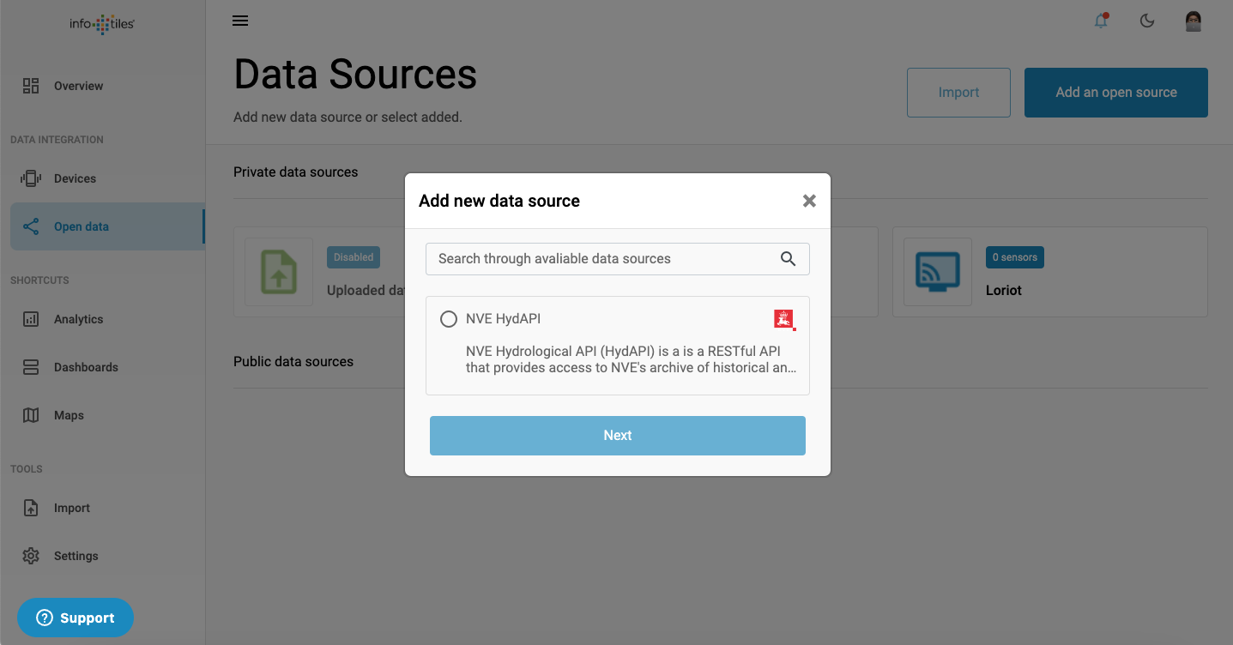This screenshot has height=645, width=1233.
Task: Open Overview in the sidebar
Action: pos(78,86)
